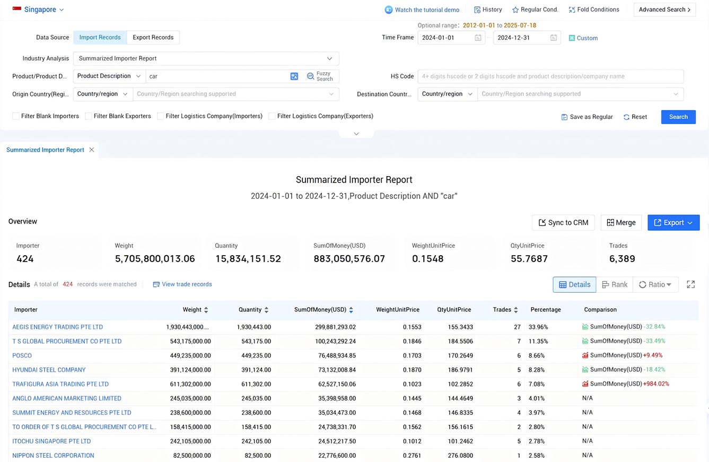Sort by Quantity column arrows

267,310
